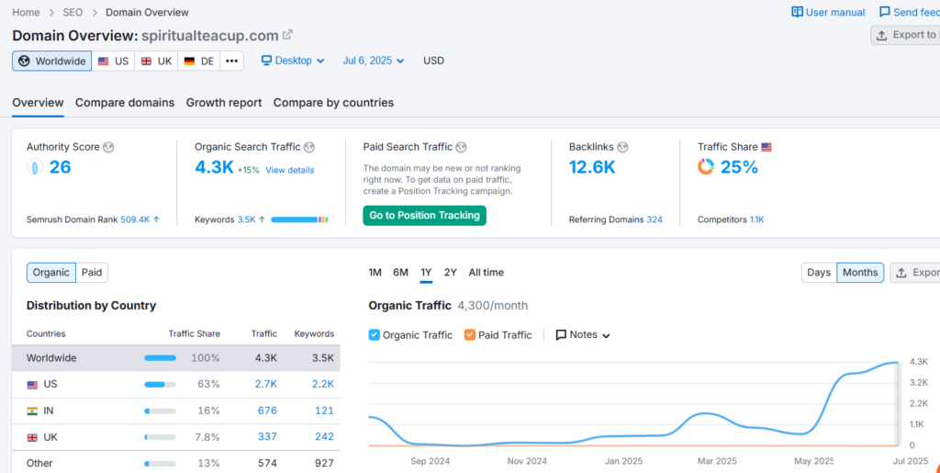Screen dimensions: 940x473
Task: Click the User manual book icon
Action: 797,12
